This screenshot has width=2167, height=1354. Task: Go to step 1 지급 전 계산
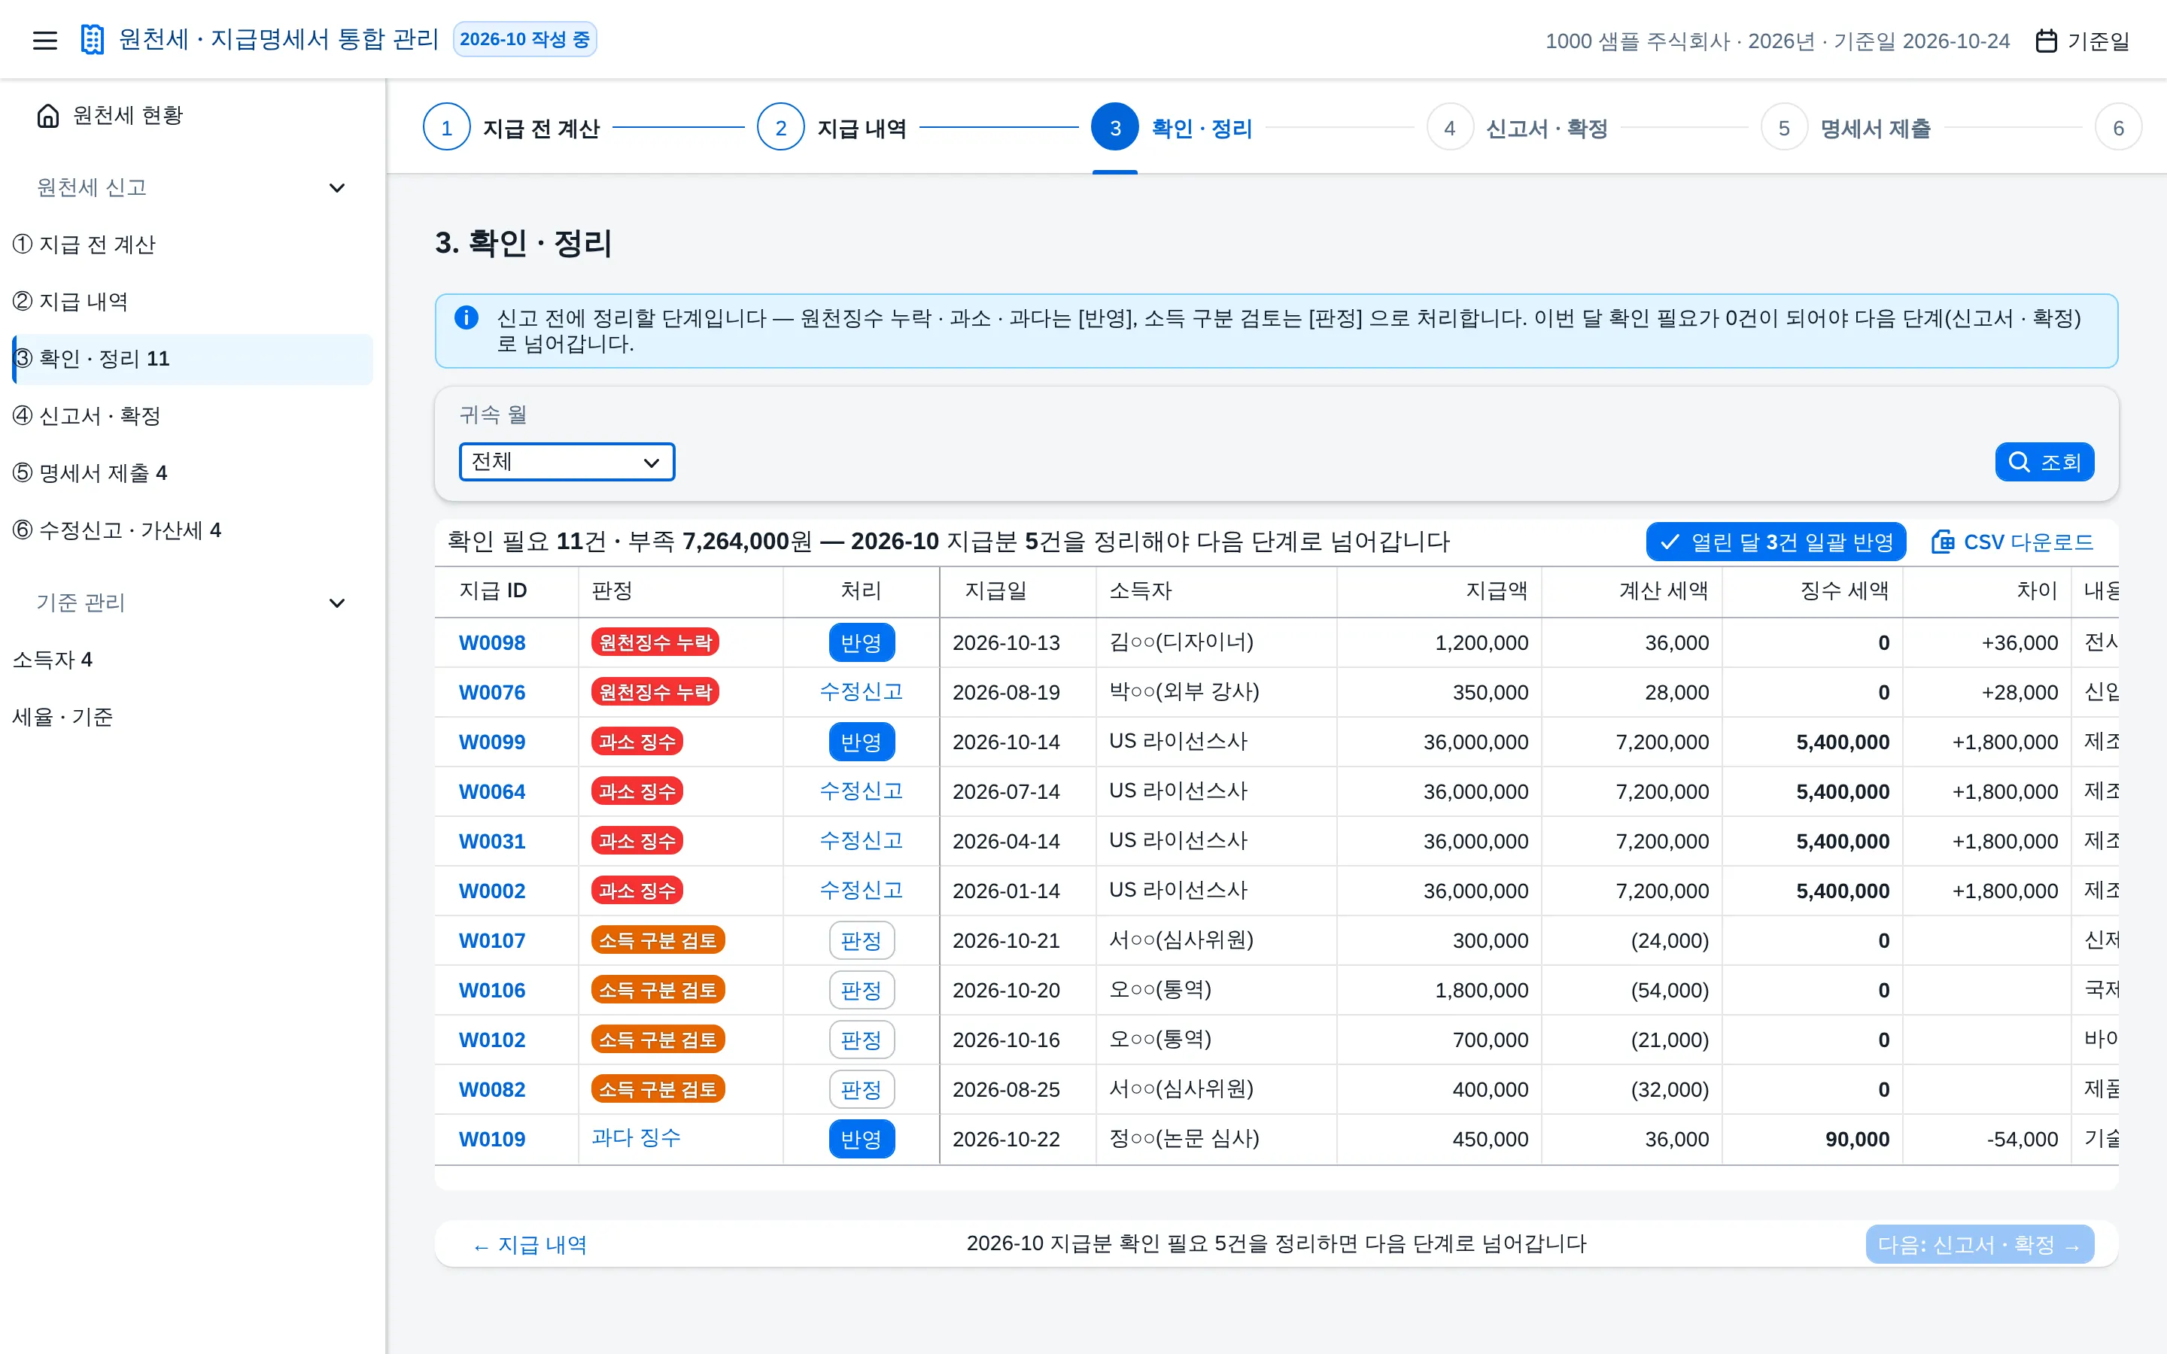point(512,128)
